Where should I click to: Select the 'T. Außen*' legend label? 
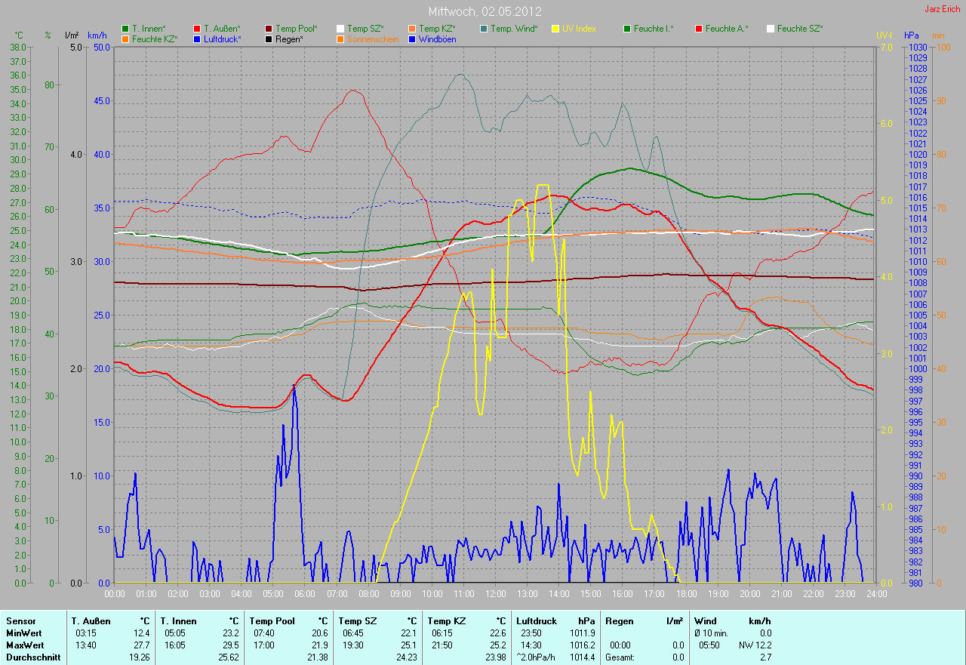click(222, 29)
